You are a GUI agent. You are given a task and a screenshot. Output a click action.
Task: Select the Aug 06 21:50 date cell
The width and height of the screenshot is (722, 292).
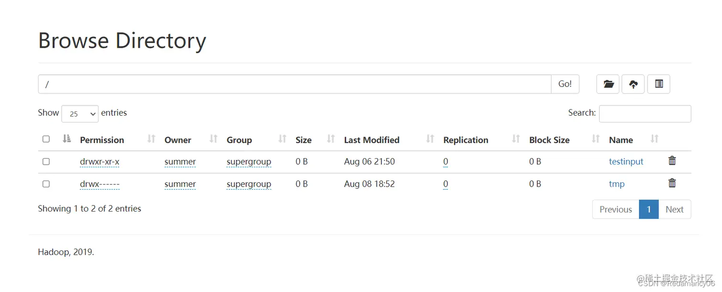tap(369, 161)
